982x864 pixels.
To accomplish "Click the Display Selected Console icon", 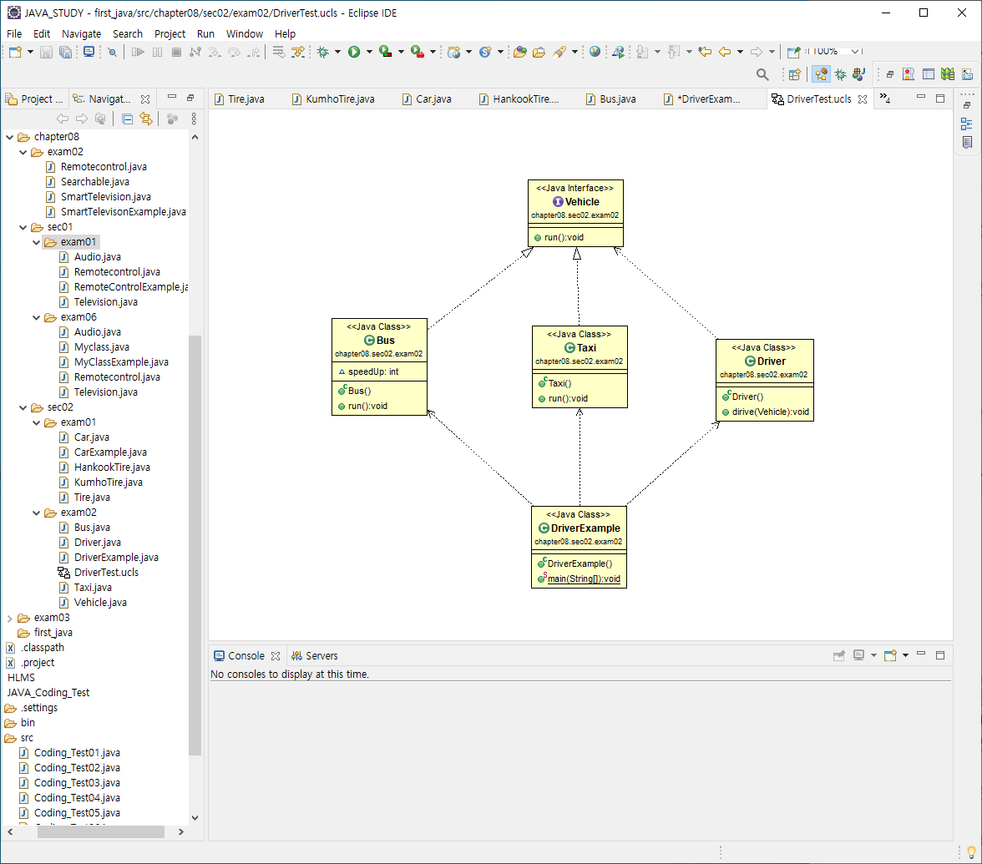I will (858, 655).
